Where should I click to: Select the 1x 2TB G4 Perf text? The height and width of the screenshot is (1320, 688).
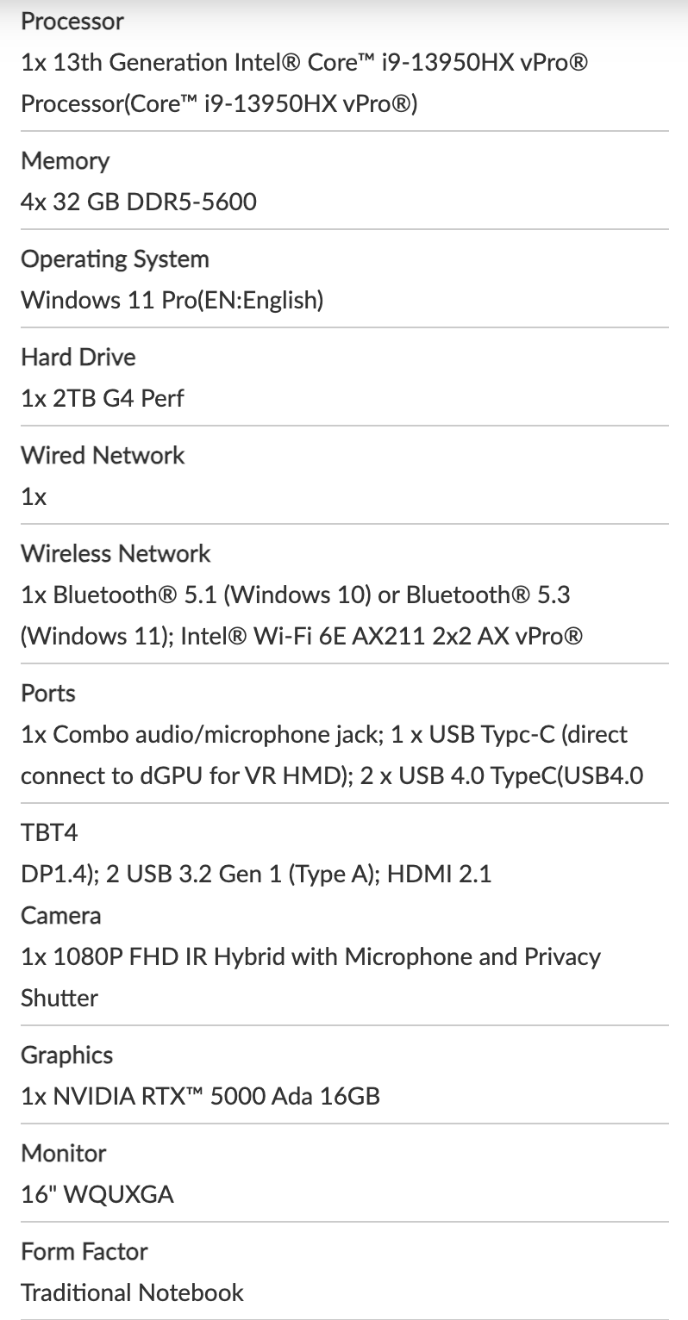102,398
